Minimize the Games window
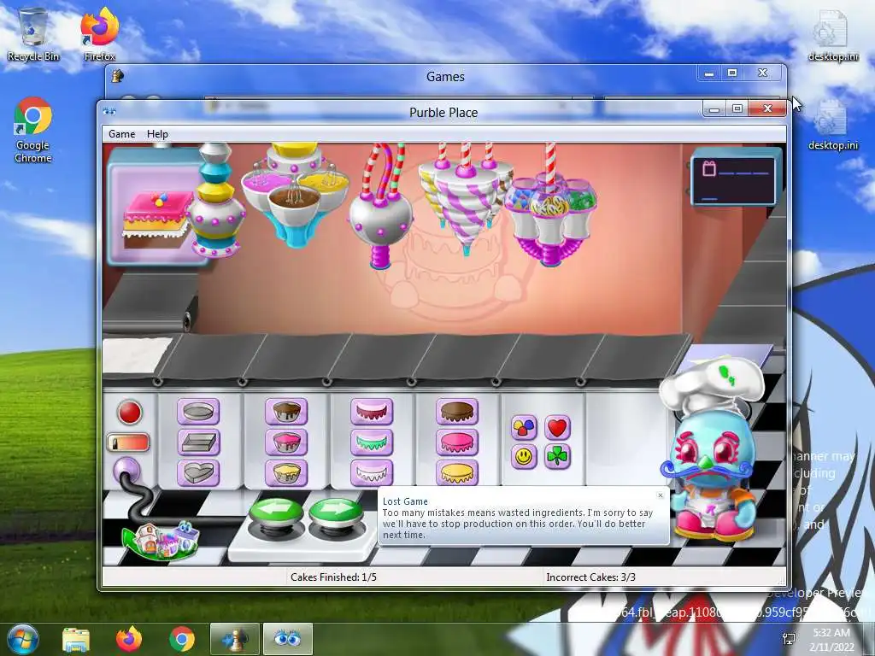Screen dimensions: 875x656 tap(708, 73)
